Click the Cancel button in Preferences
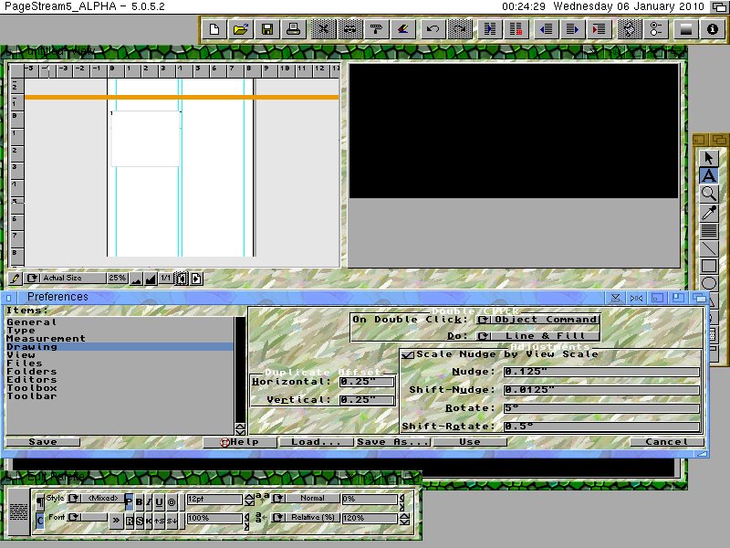Screen dimensions: 730x548 [666, 442]
